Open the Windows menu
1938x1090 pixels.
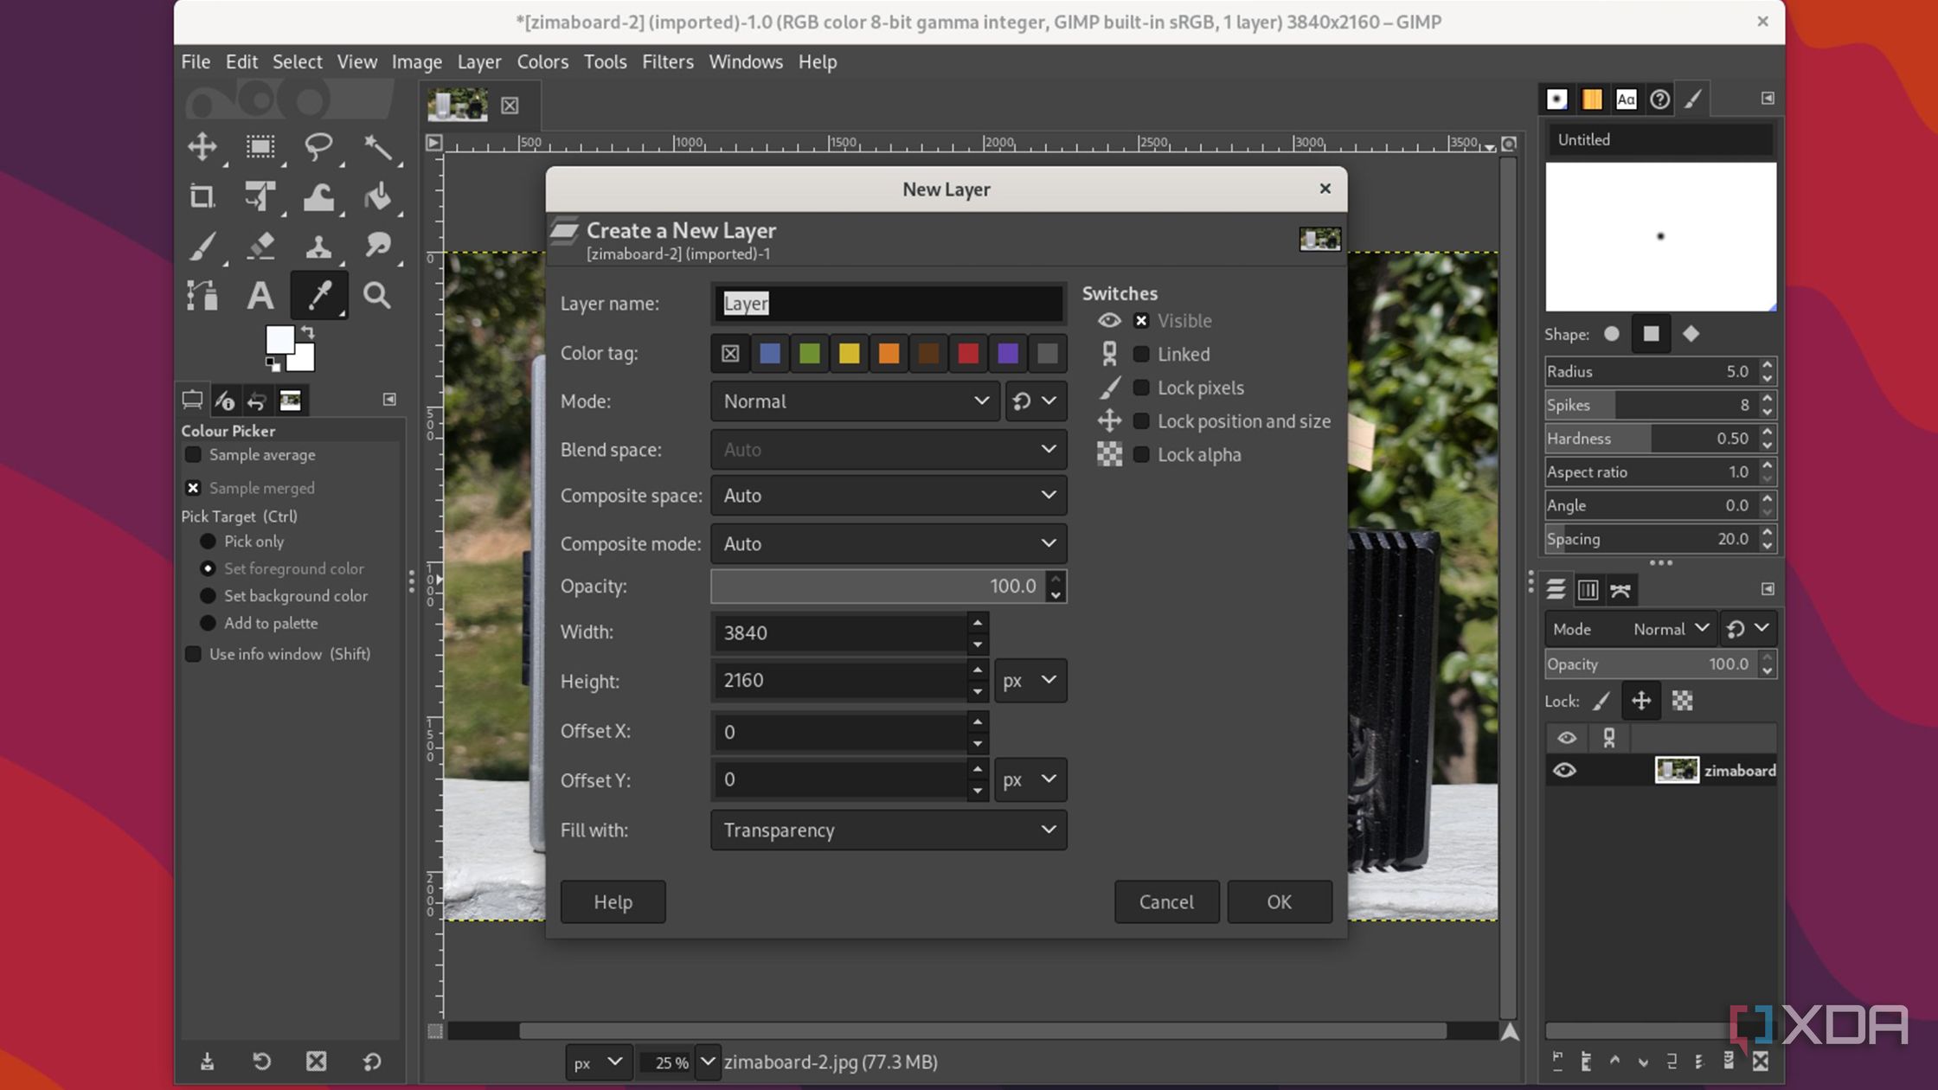point(745,62)
